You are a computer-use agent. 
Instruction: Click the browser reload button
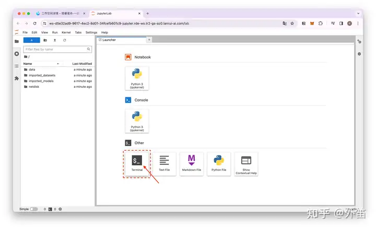35,24
